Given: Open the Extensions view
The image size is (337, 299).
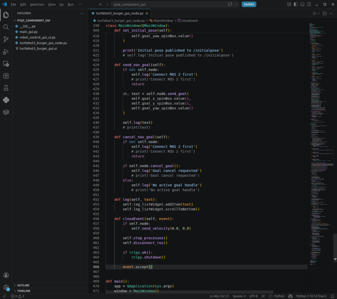Looking at the screenshot, I should pos(6,76).
